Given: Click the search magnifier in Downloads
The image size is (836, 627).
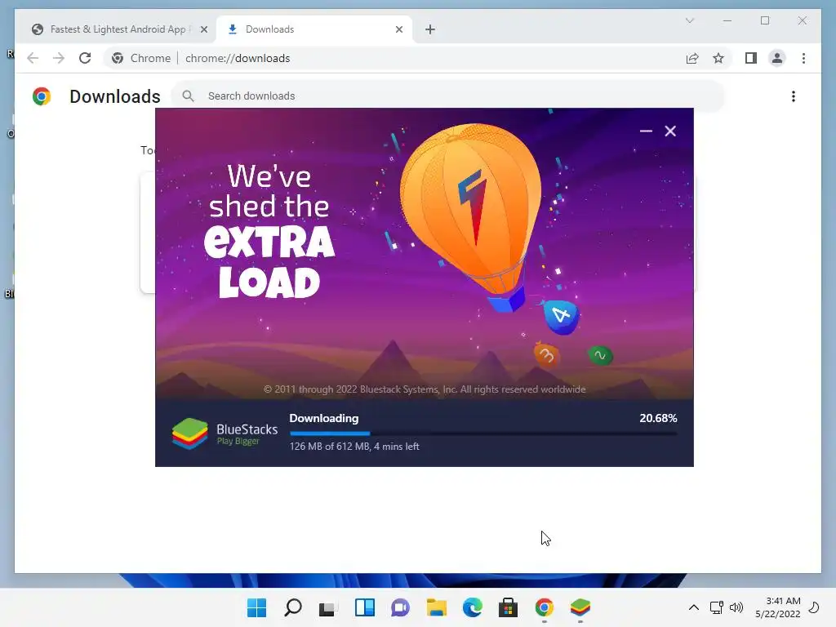Looking at the screenshot, I should 188,96.
